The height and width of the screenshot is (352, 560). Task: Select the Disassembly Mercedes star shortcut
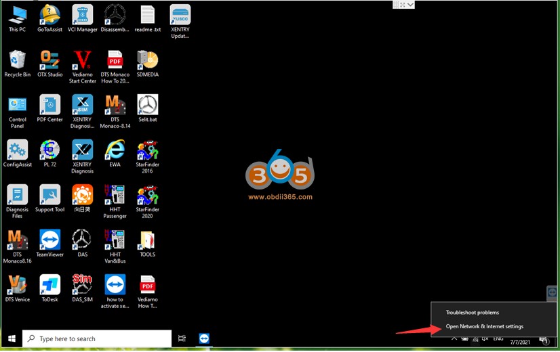pyautogui.click(x=115, y=19)
